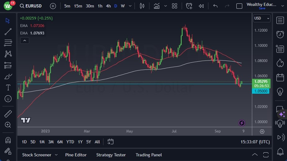Click the zoom in magnifier tool
The height and width of the screenshot is (161, 287).
tap(8, 125)
